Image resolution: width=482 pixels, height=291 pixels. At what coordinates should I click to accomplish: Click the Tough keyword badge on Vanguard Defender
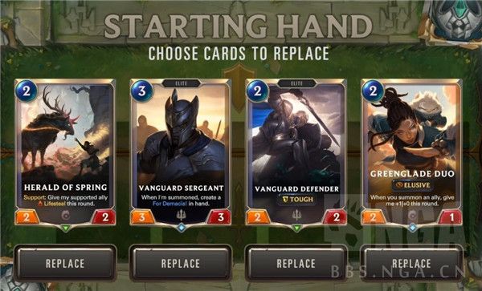coord(297,200)
